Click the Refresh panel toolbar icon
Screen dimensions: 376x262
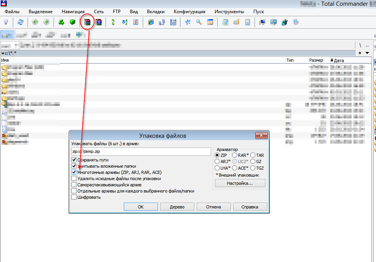pyautogui.click(x=20, y=23)
